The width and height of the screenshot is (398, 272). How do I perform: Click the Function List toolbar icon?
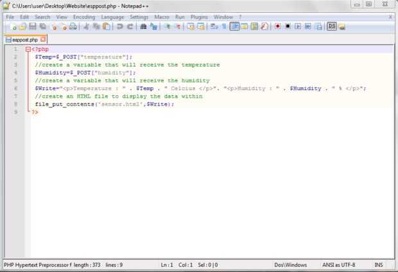264,26
